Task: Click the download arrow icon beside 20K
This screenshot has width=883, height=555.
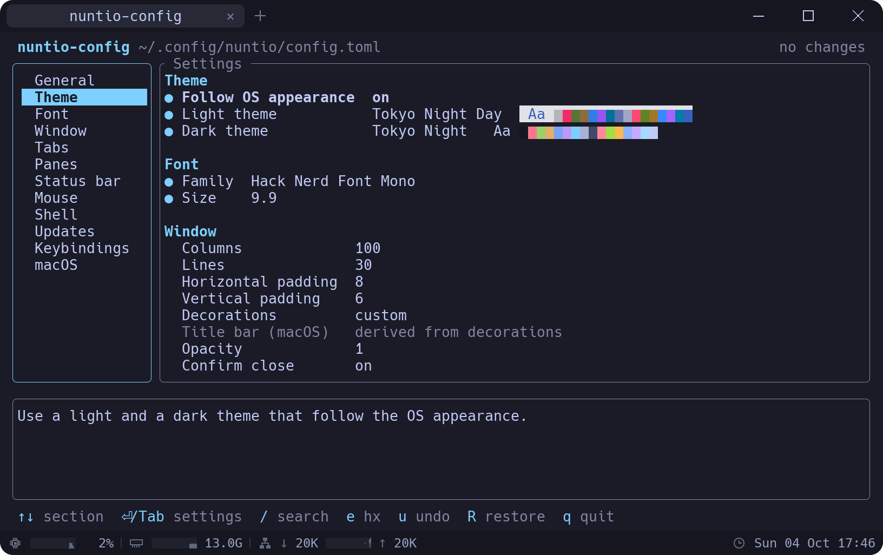Action: [x=284, y=543]
